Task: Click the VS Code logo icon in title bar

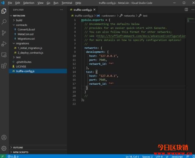Action: (3, 3)
